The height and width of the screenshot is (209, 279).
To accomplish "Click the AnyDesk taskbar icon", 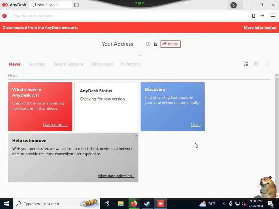I will [x=161, y=204].
